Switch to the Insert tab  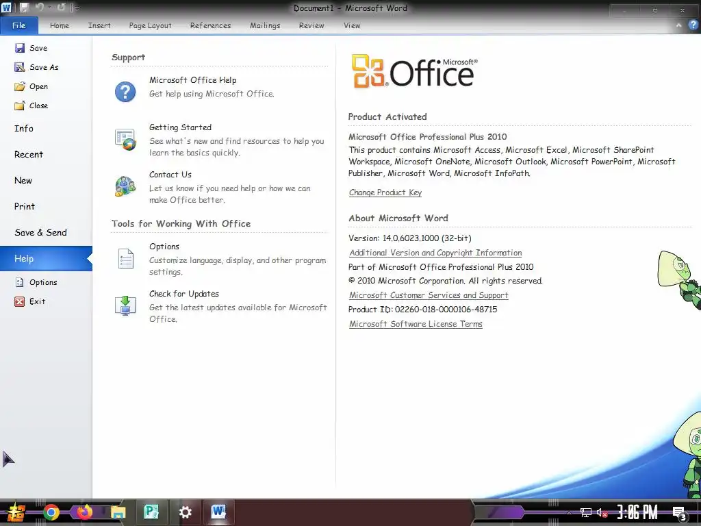(99, 25)
